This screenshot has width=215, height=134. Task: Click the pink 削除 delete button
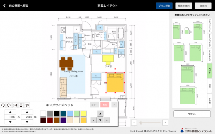click(x=105, y=105)
